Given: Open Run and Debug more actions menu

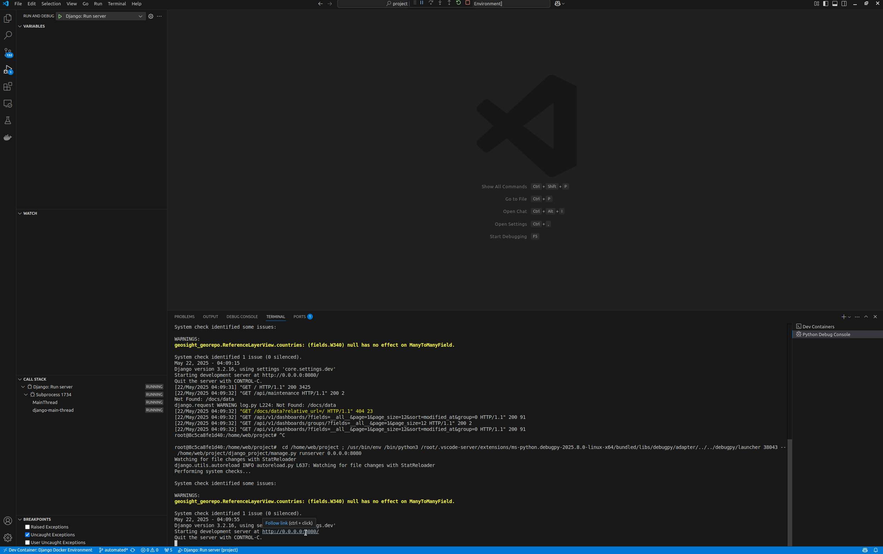Looking at the screenshot, I should (159, 16).
